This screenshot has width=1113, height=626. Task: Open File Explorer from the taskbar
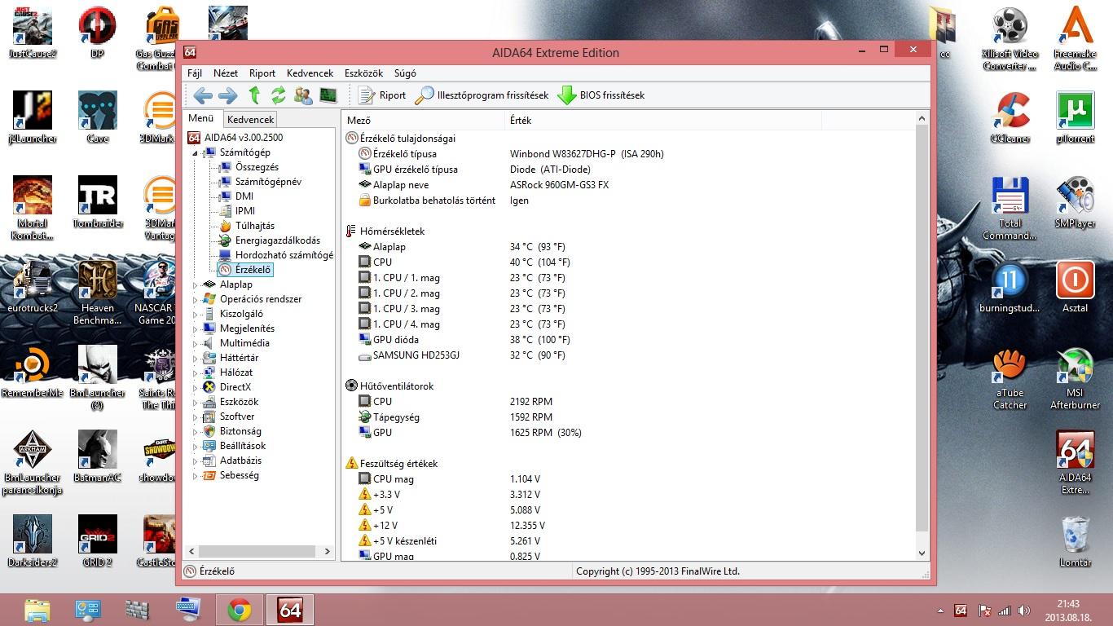pos(37,610)
